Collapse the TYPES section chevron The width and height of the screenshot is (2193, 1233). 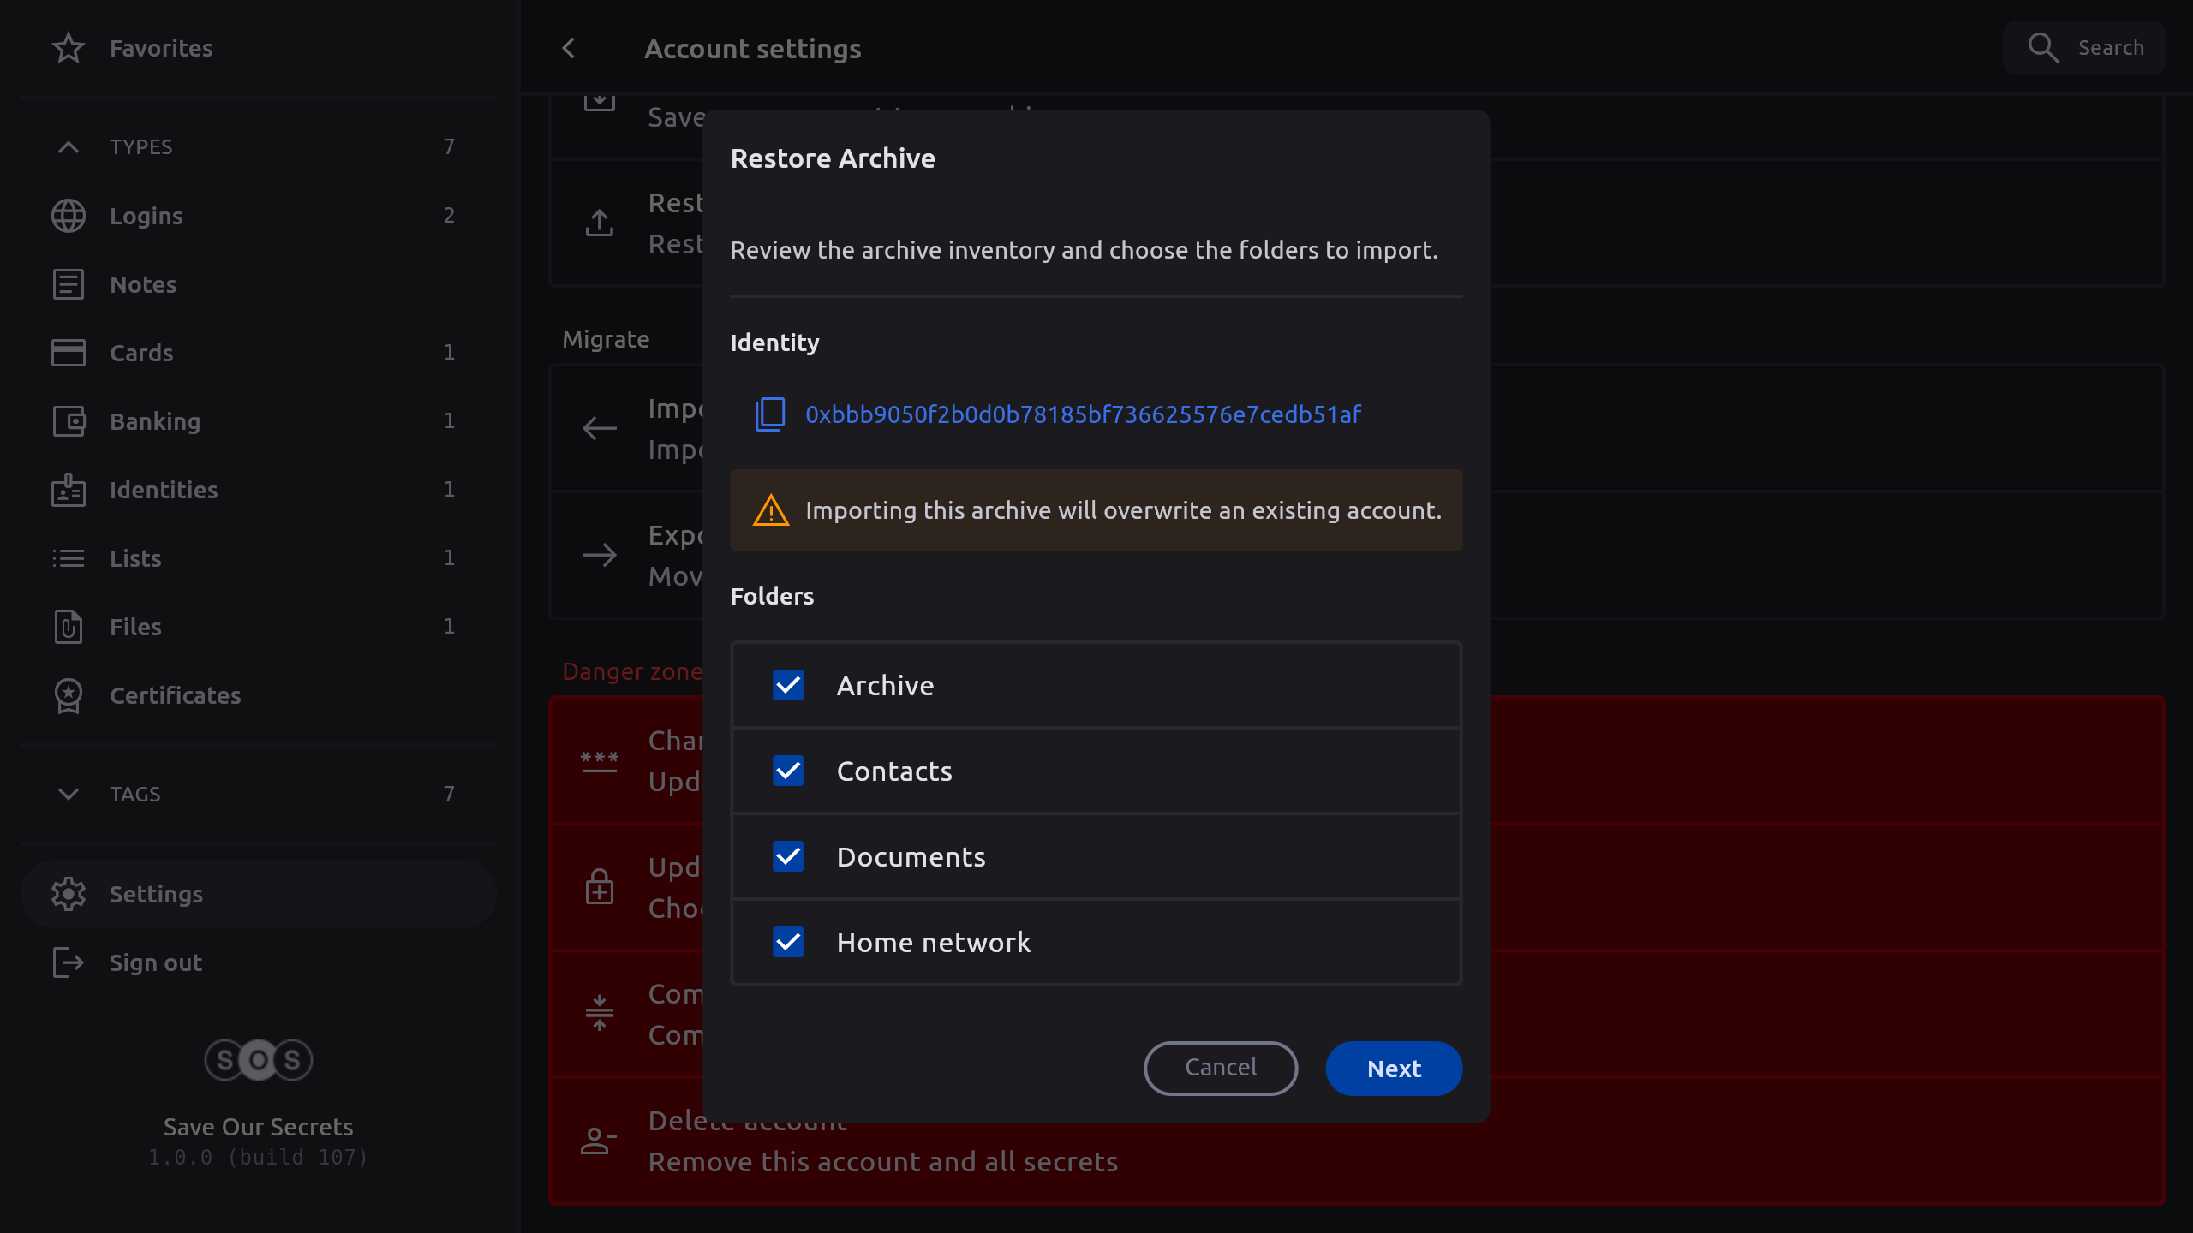pos(69,147)
